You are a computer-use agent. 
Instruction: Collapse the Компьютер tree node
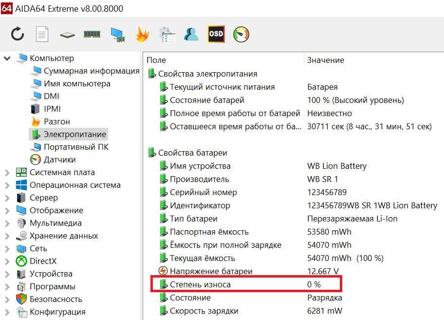tap(7, 59)
